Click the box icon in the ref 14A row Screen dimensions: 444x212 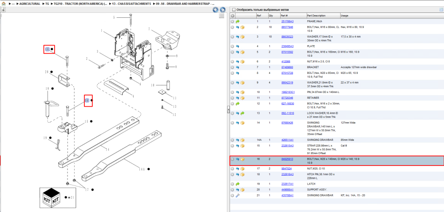[x=242, y=140]
